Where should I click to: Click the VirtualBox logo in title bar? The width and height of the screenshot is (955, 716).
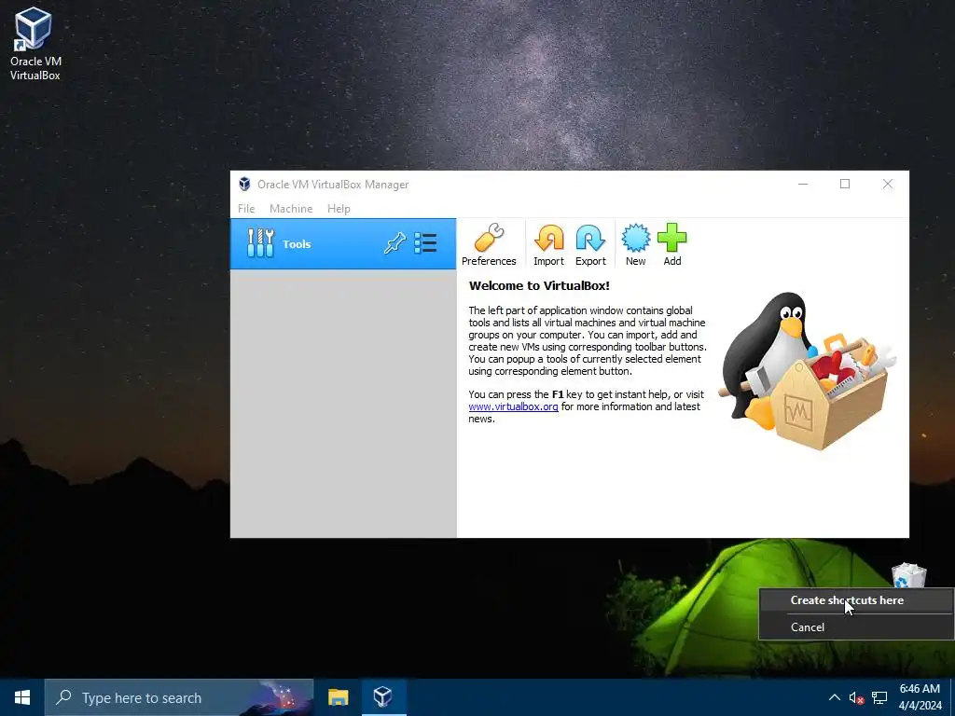(245, 184)
